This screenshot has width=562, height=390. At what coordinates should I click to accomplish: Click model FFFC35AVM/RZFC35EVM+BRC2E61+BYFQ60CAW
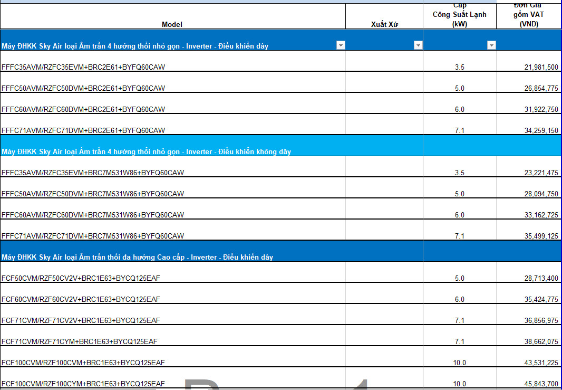[x=83, y=67]
